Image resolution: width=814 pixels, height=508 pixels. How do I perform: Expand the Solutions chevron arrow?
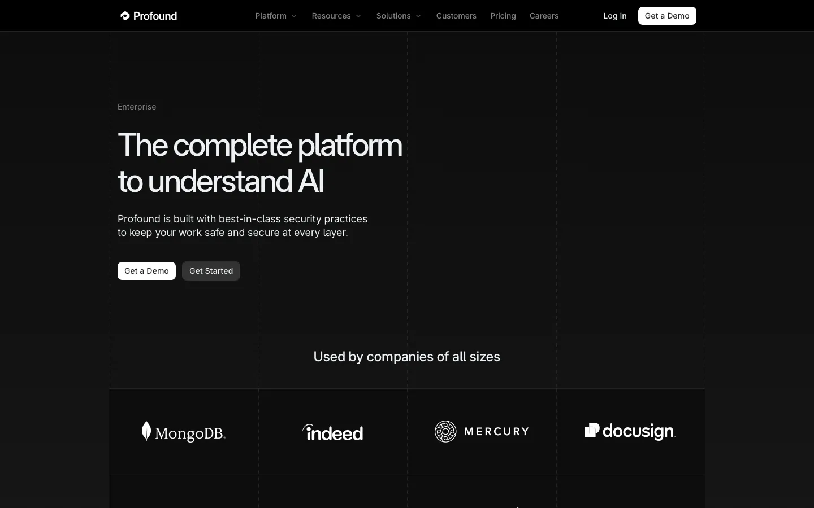(418, 16)
